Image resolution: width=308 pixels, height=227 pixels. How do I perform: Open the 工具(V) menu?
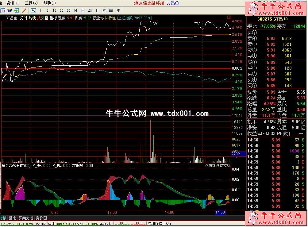click(31, 3)
